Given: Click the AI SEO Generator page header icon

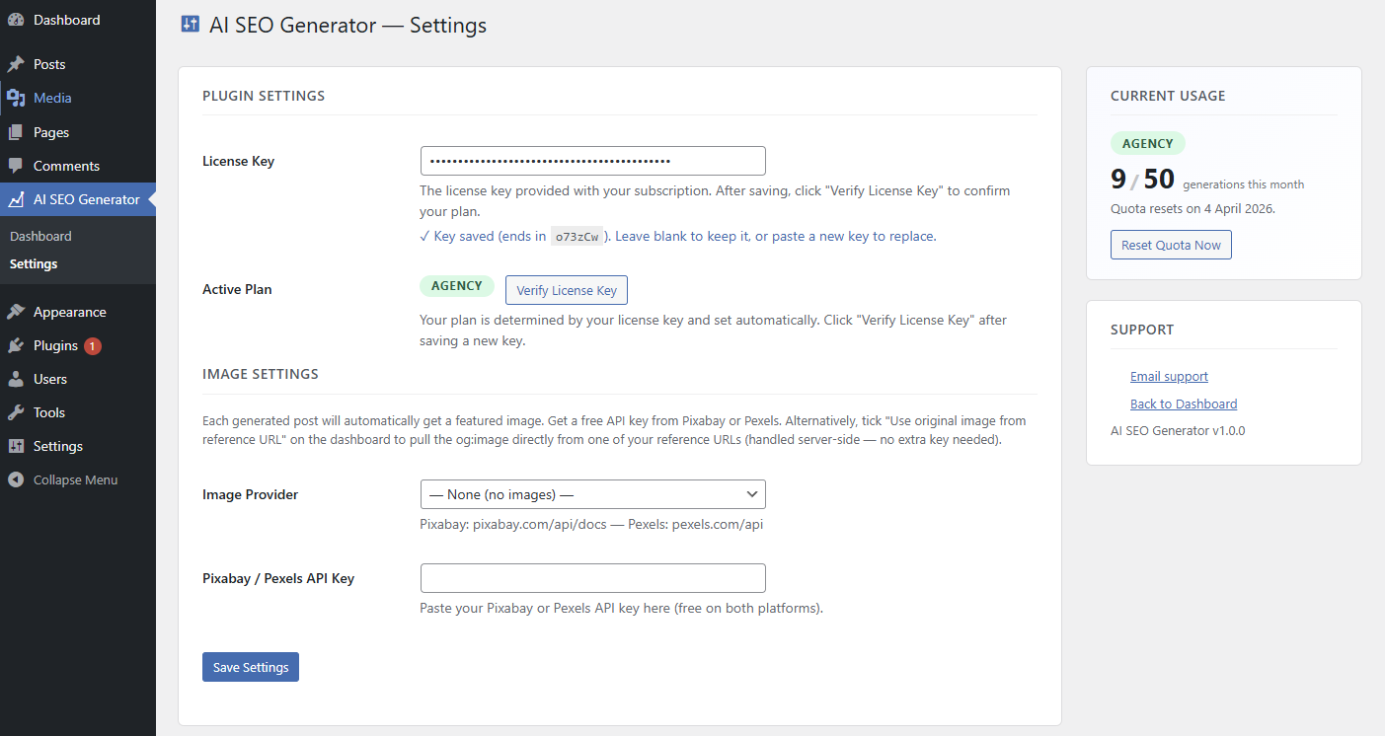Looking at the screenshot, I should click(x=190, y=23).
